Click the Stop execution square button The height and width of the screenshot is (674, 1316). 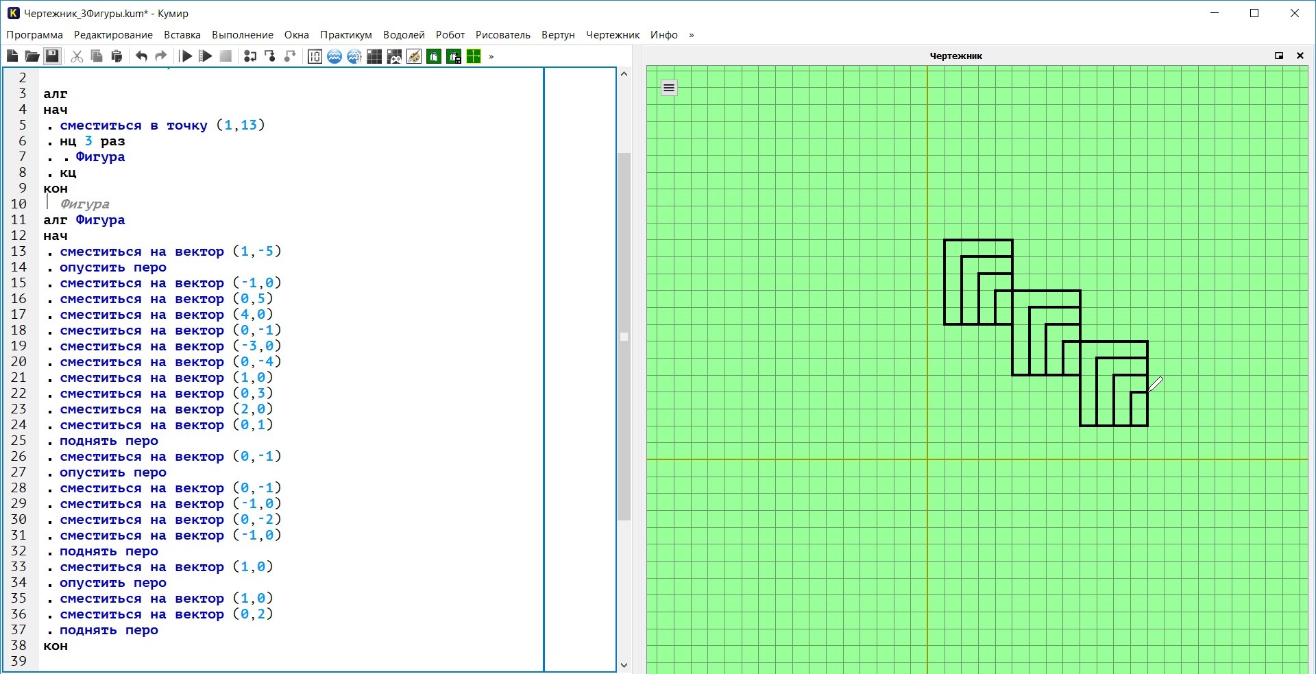coord(226,56)
